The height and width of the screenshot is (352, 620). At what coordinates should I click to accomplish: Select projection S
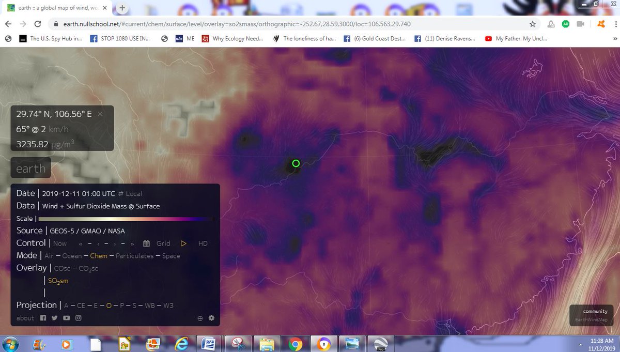pos(134,305)
